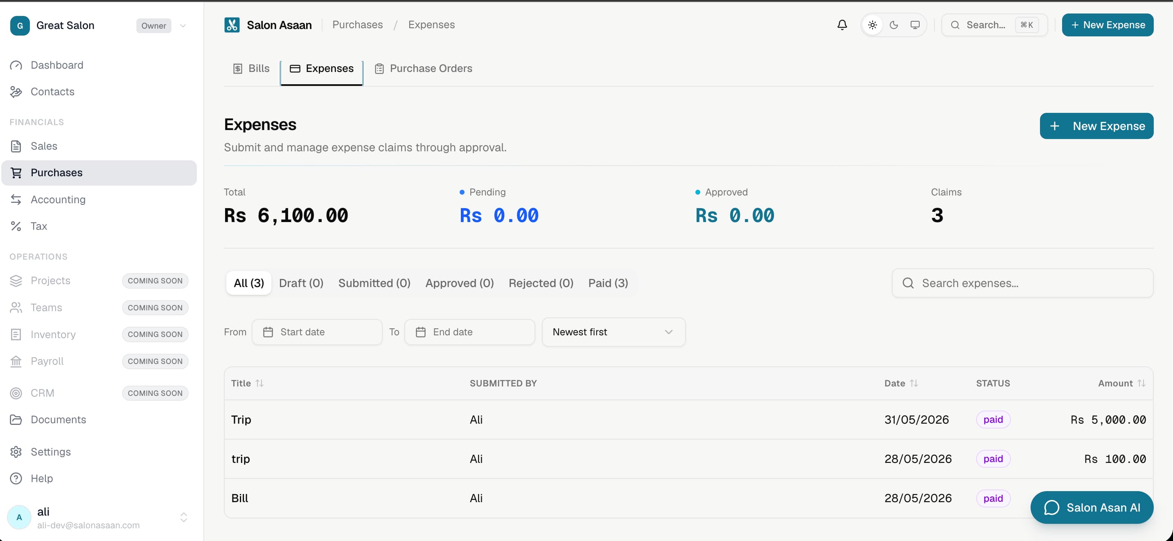Select system theme monitor icon

click(x=914, y=25)
